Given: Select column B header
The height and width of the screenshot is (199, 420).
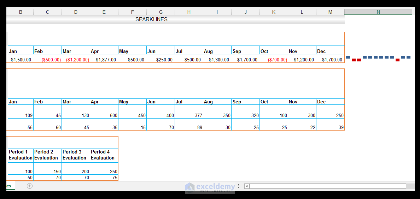Looking at the screenshot, I should click(x=21, y=12).
